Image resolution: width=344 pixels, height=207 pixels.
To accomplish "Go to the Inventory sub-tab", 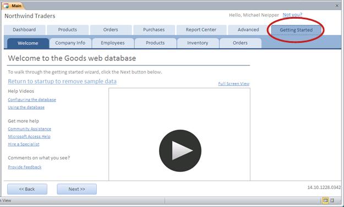I will pyautogui.click(x=198, y=43).
